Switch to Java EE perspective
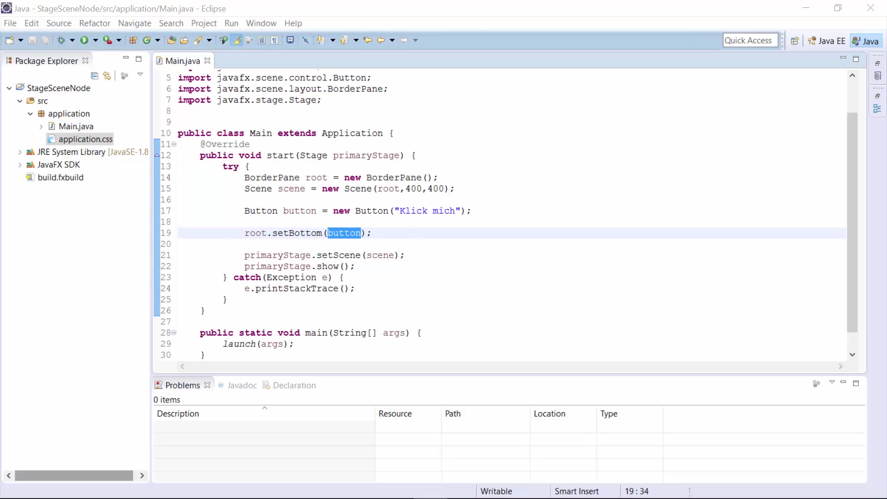The height and width of the screenshot is (499, 887). tap(827, 41)
